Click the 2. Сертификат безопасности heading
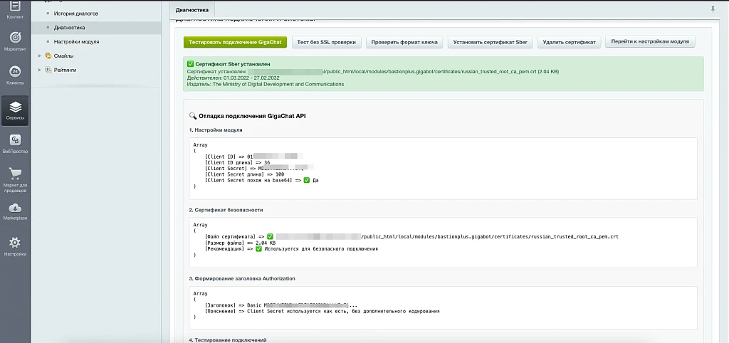This screenshot has width=729, height=343. (226, 210)
